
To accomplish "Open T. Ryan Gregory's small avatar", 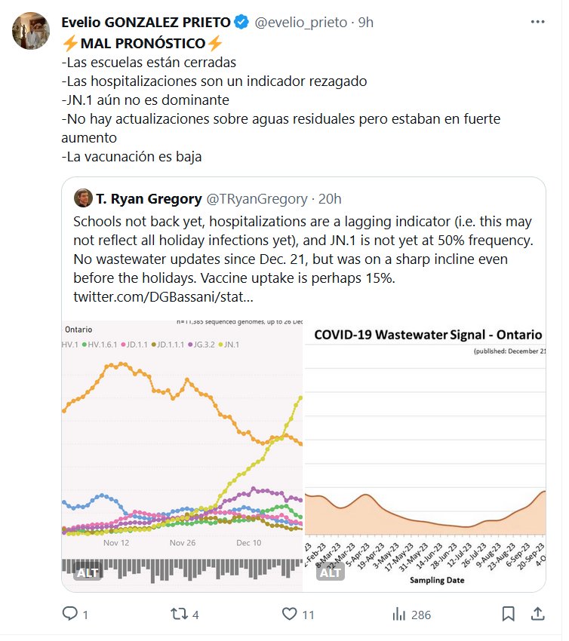I will click(x=83, y=199).
